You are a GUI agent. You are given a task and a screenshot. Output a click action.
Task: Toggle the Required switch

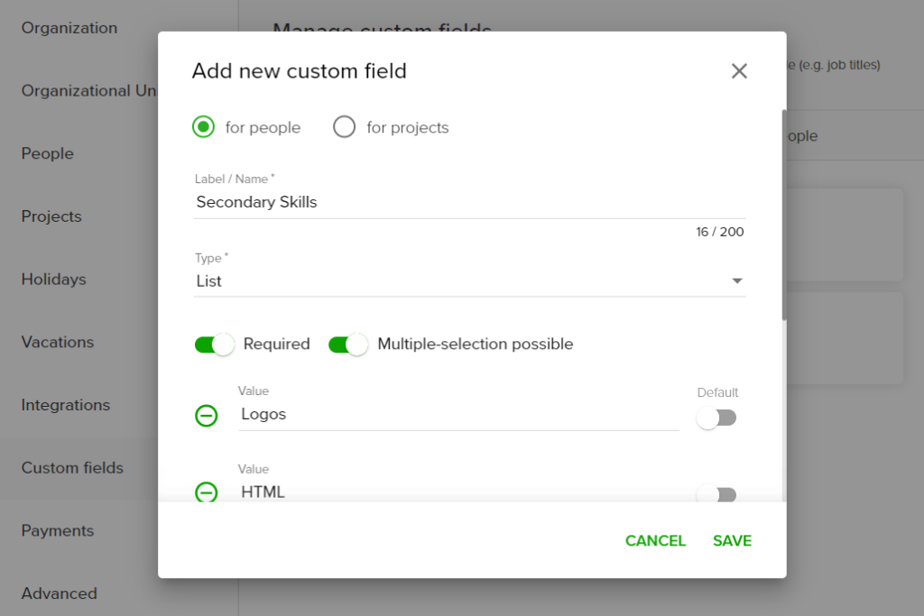coord(215,345)
